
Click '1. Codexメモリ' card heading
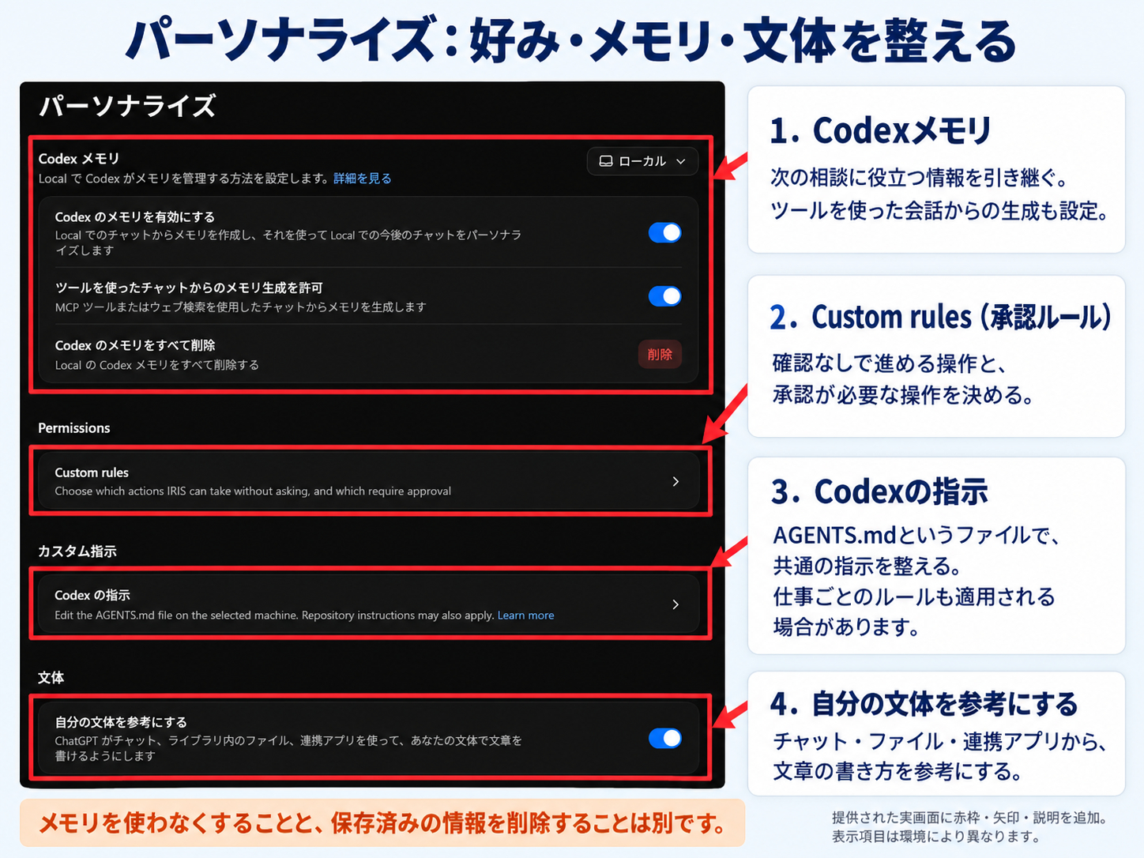pyautogui.click(x=881, y=130)
